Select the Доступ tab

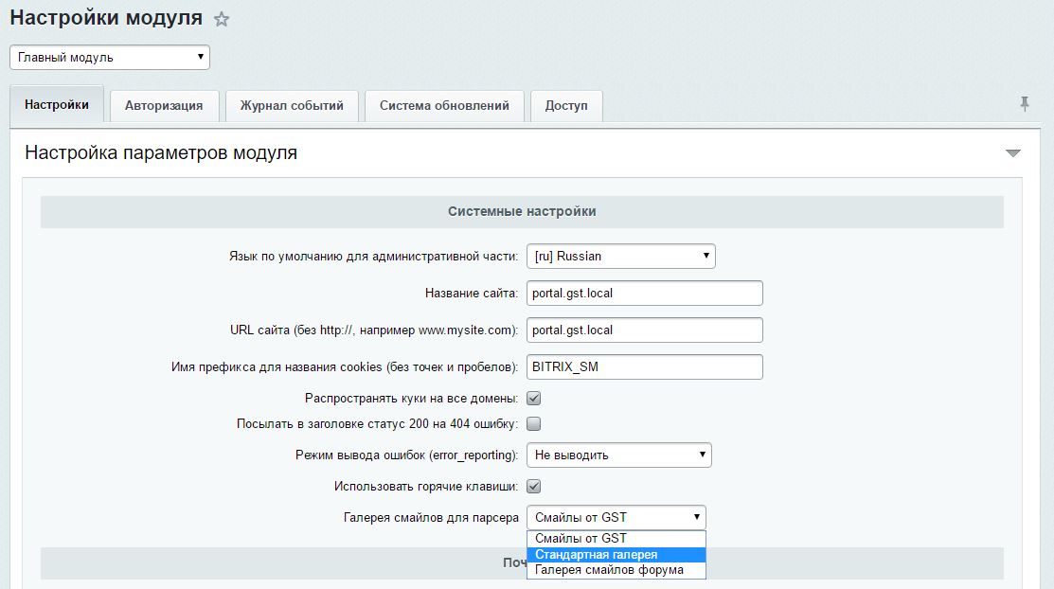(x=566, y=106)
